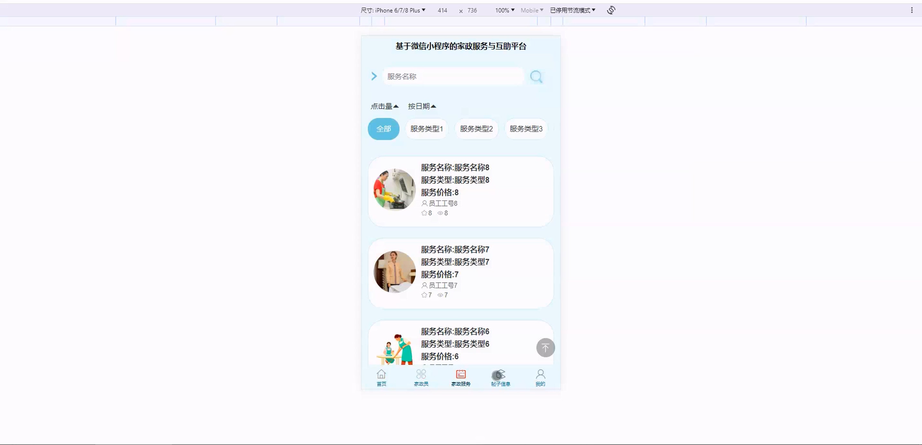Open the 100% zoom dropdown

tap(505, 10)
